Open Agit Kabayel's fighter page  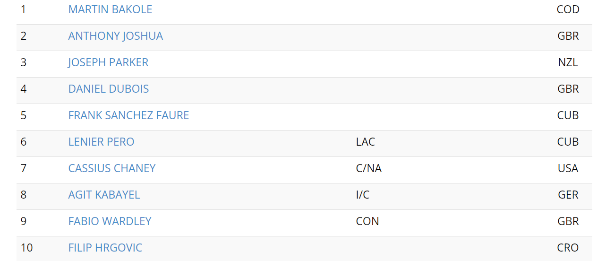coord(104,195)
